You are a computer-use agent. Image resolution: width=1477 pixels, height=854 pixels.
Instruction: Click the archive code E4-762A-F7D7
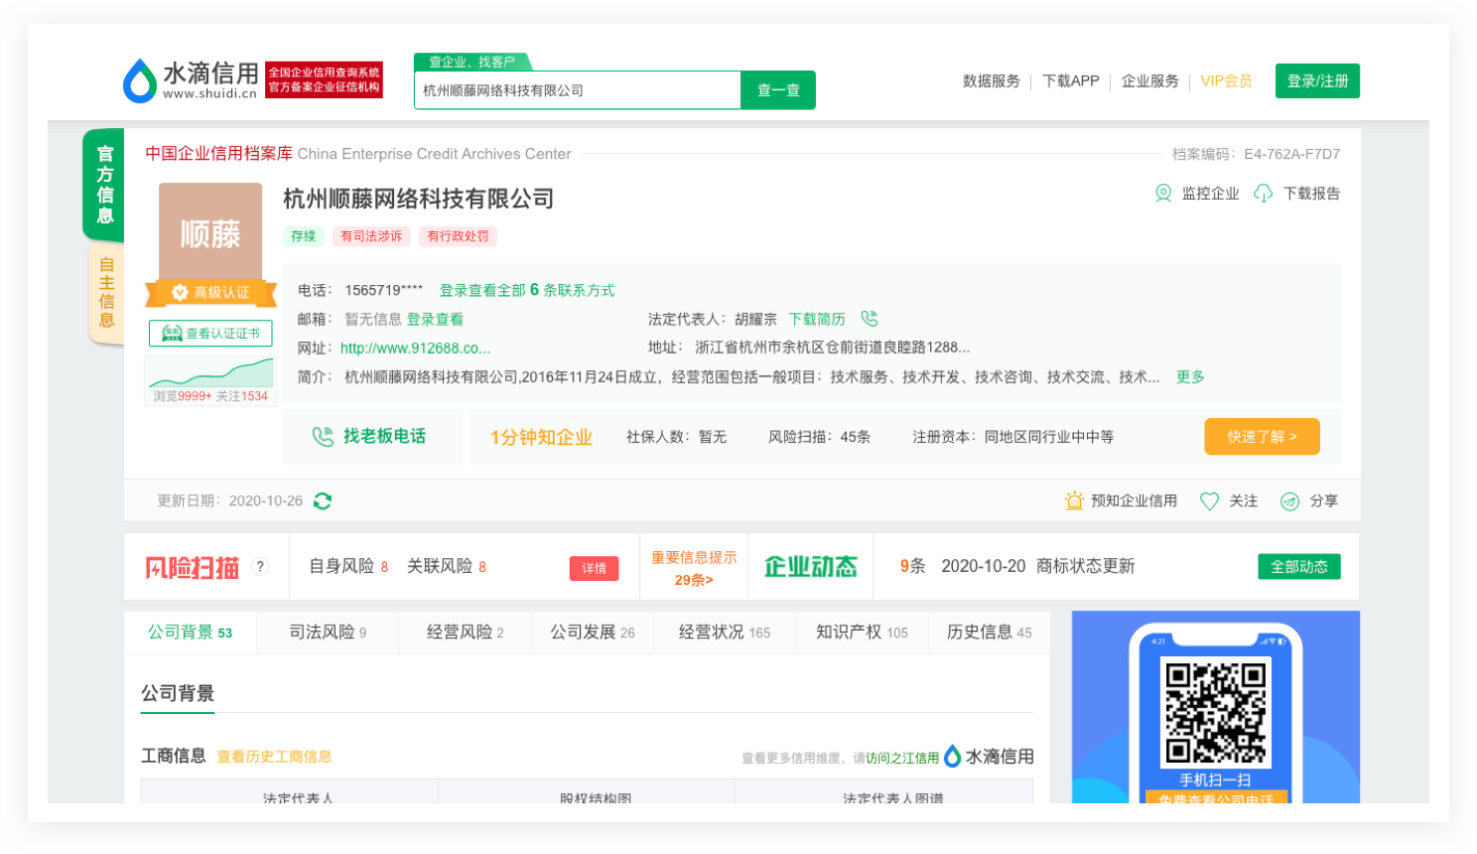1292,154
